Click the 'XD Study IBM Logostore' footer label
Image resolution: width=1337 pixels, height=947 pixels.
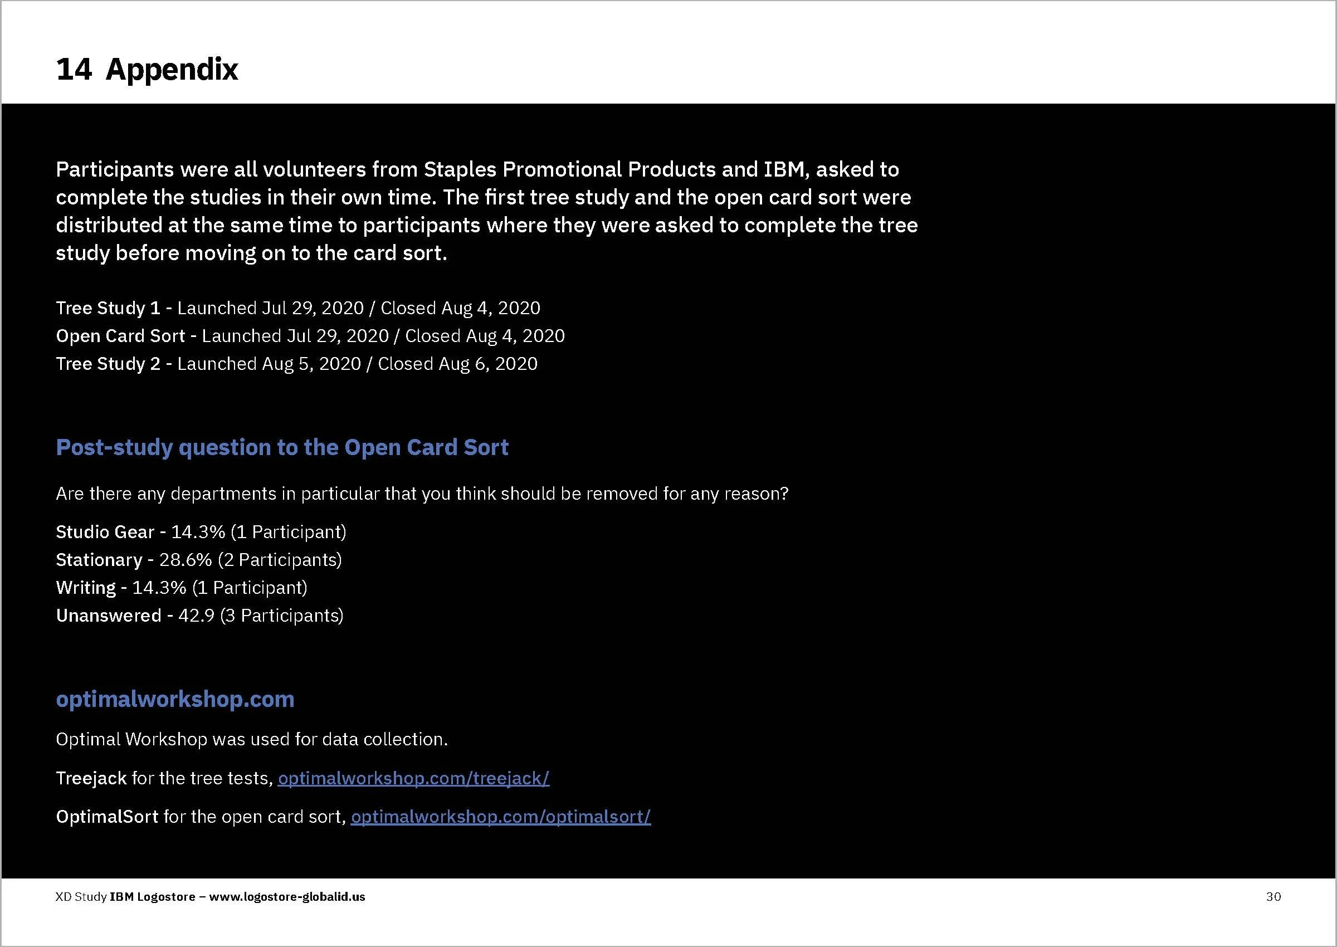(x=125, y=897)
